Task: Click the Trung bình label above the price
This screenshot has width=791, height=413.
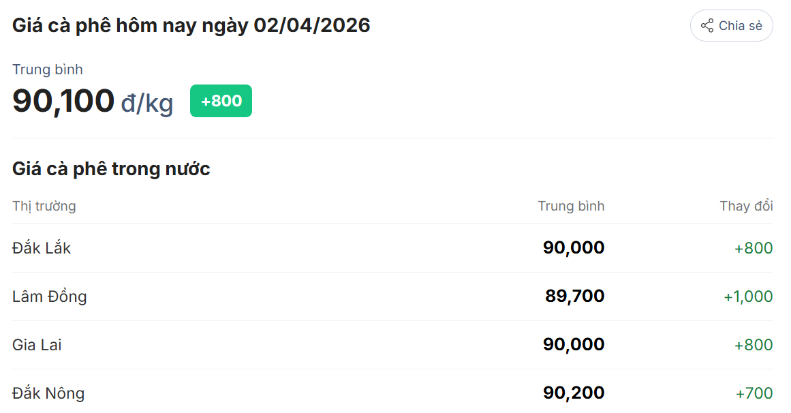Action: tap(48, 70)
